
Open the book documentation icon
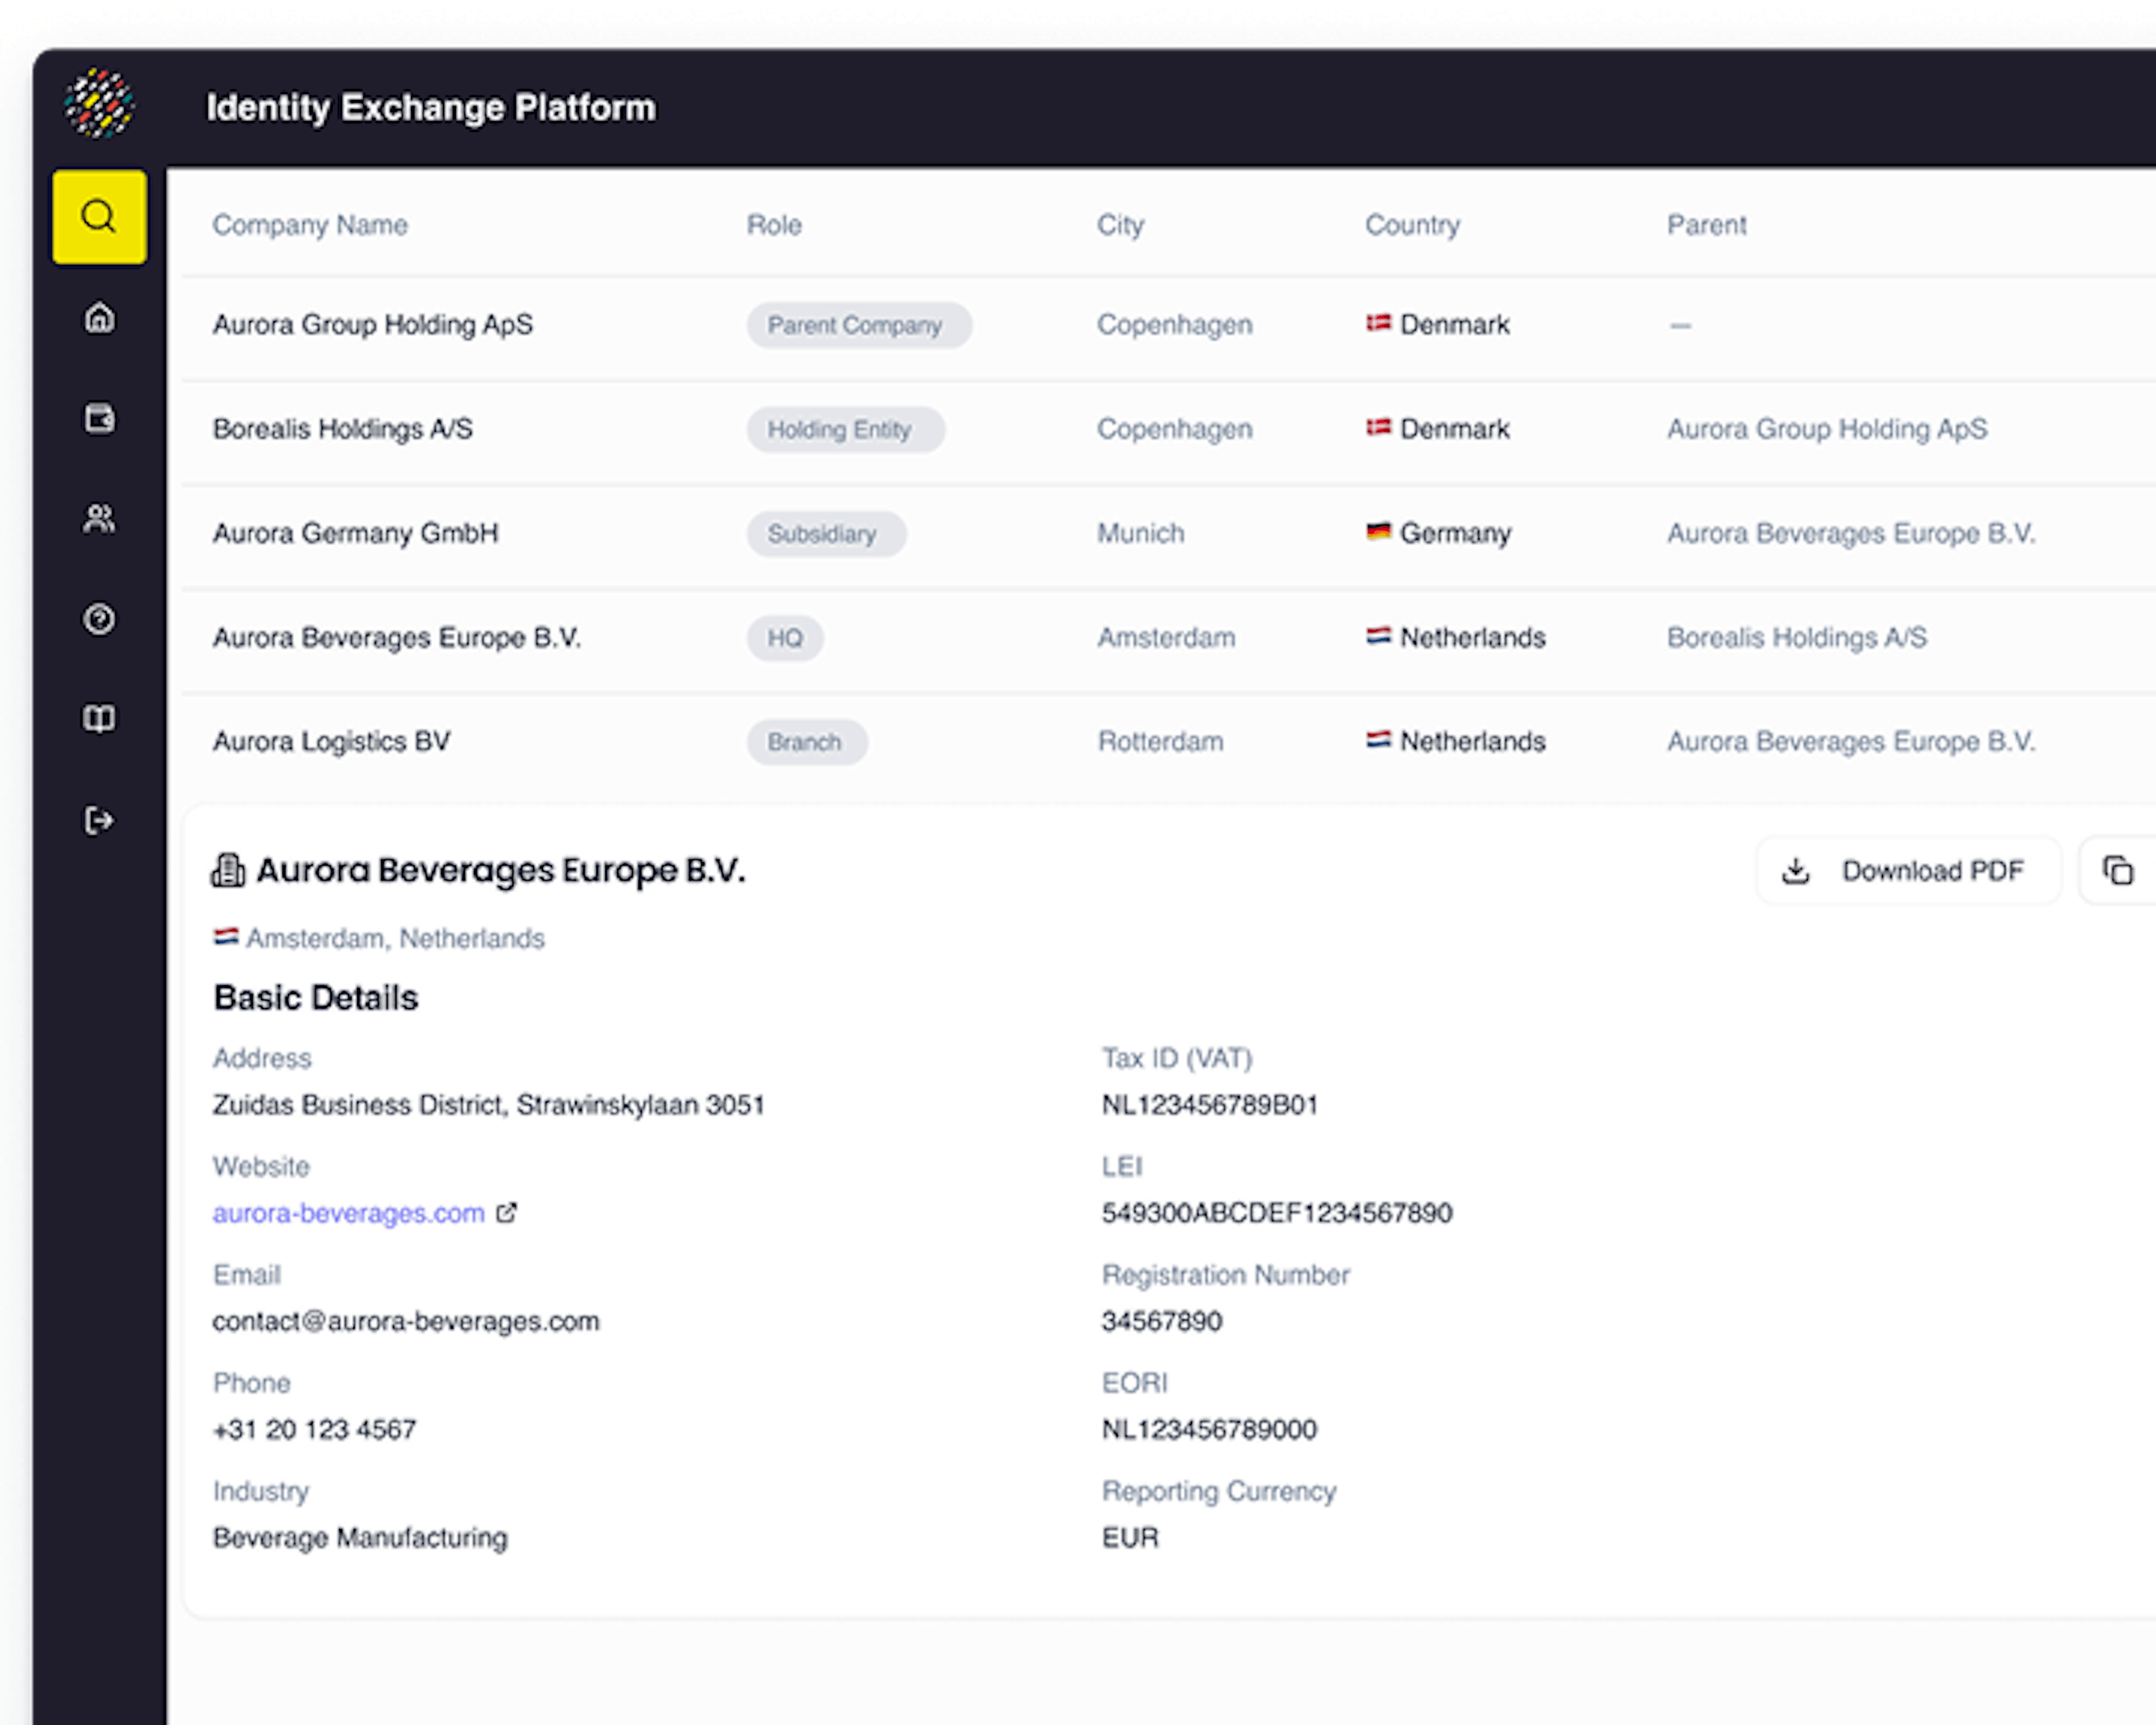click(99, 719)
